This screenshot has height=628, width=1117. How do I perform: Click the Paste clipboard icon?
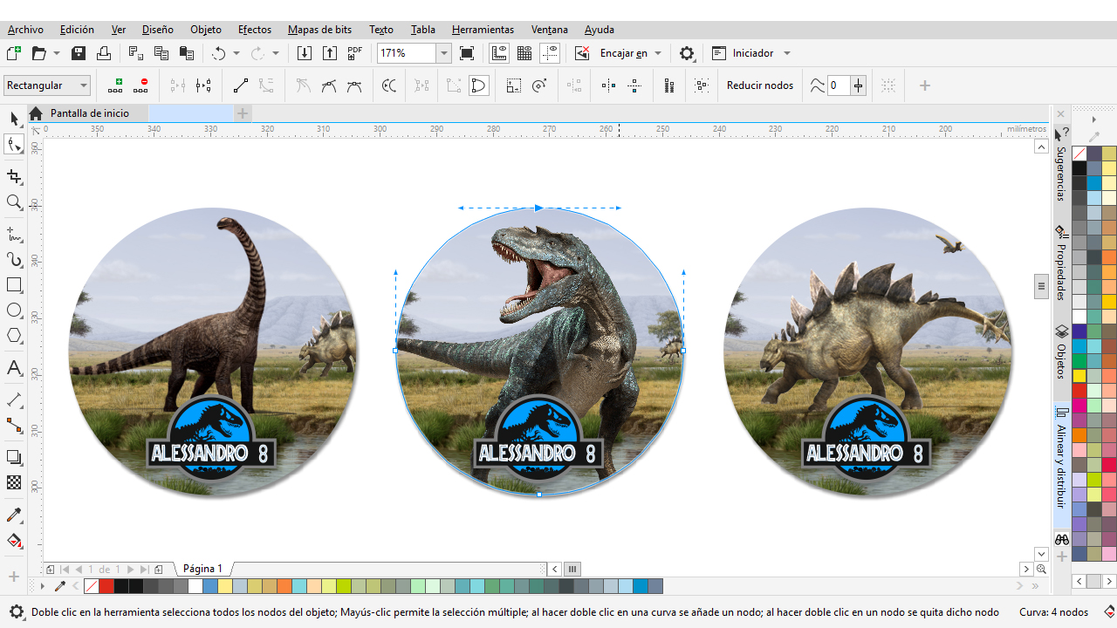[186, 53]
